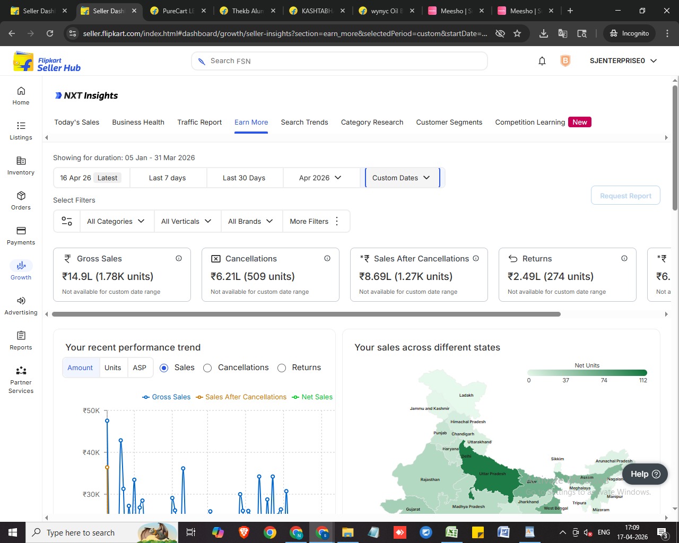Open the Orders sidebar section

coord(21,201)
